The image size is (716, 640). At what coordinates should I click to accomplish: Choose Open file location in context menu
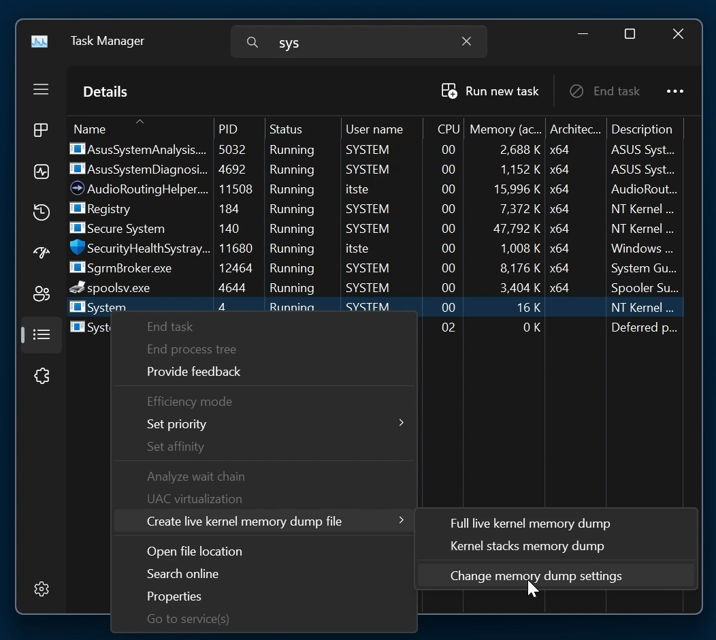[194, 551]
